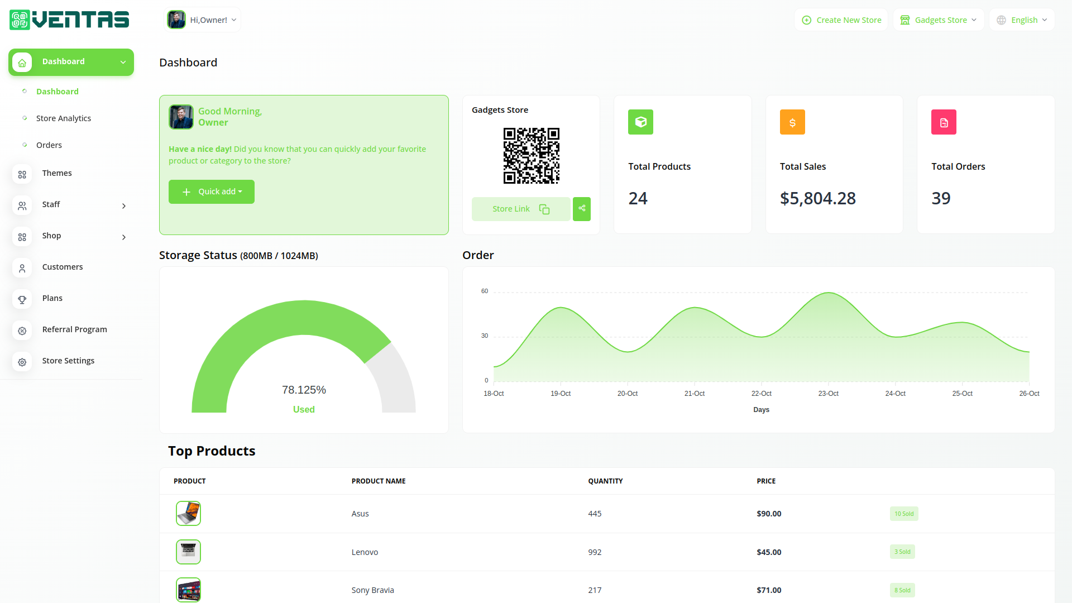This screenshot has width=1072, height=603.
Task: Open Store Analytics menu item
Action: [64, 118]
